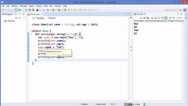Open the Back history dropdown arrow
188x106 pixels.
tap(92, 10)
